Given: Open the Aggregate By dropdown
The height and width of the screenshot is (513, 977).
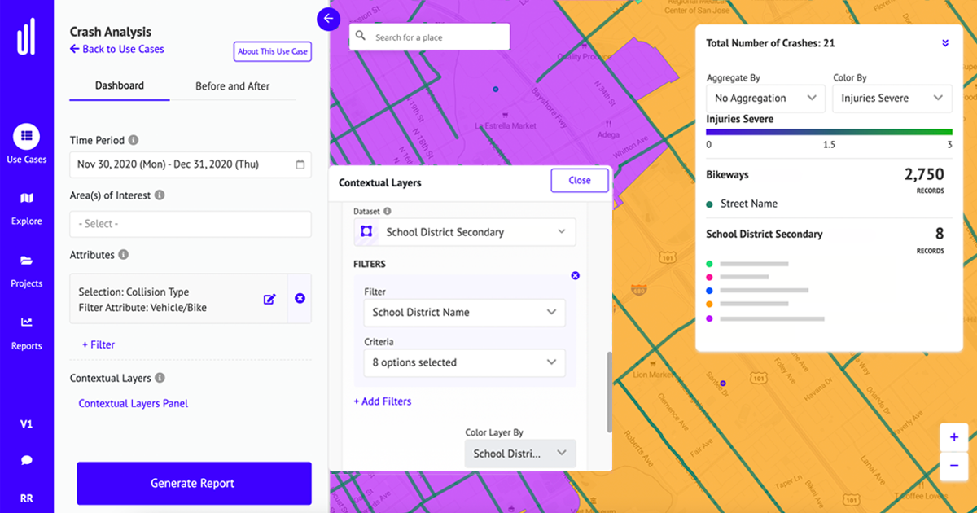Looking at the screenshot, I should pyautogui.click(x=765, y=98).
